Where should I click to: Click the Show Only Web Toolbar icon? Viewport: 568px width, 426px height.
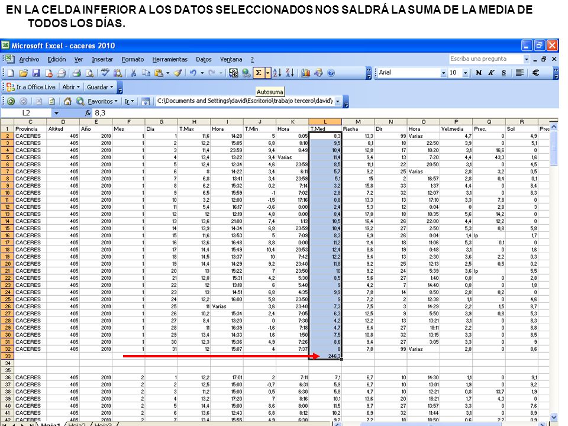(x=146, y=101)
